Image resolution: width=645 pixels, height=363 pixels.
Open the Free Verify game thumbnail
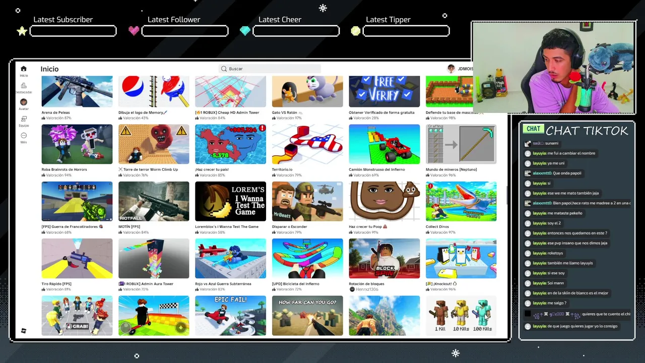click(384, 91)
